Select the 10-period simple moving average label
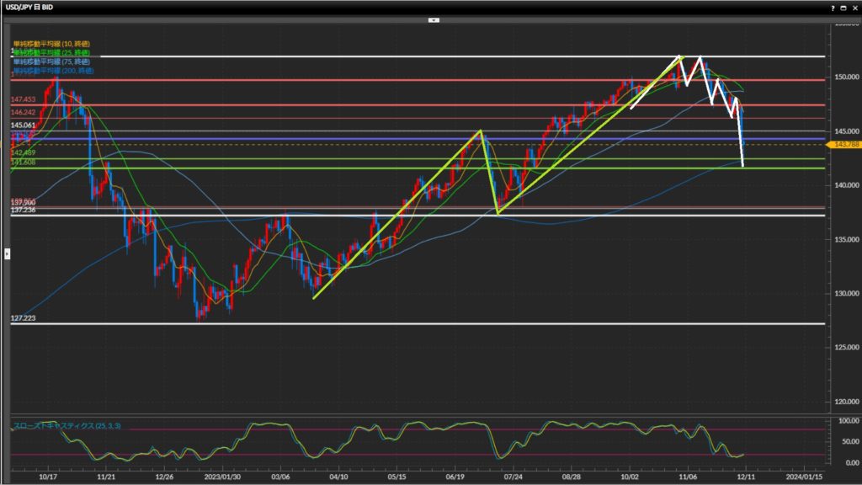Screen dimensions: 862x485 [51, 44]
